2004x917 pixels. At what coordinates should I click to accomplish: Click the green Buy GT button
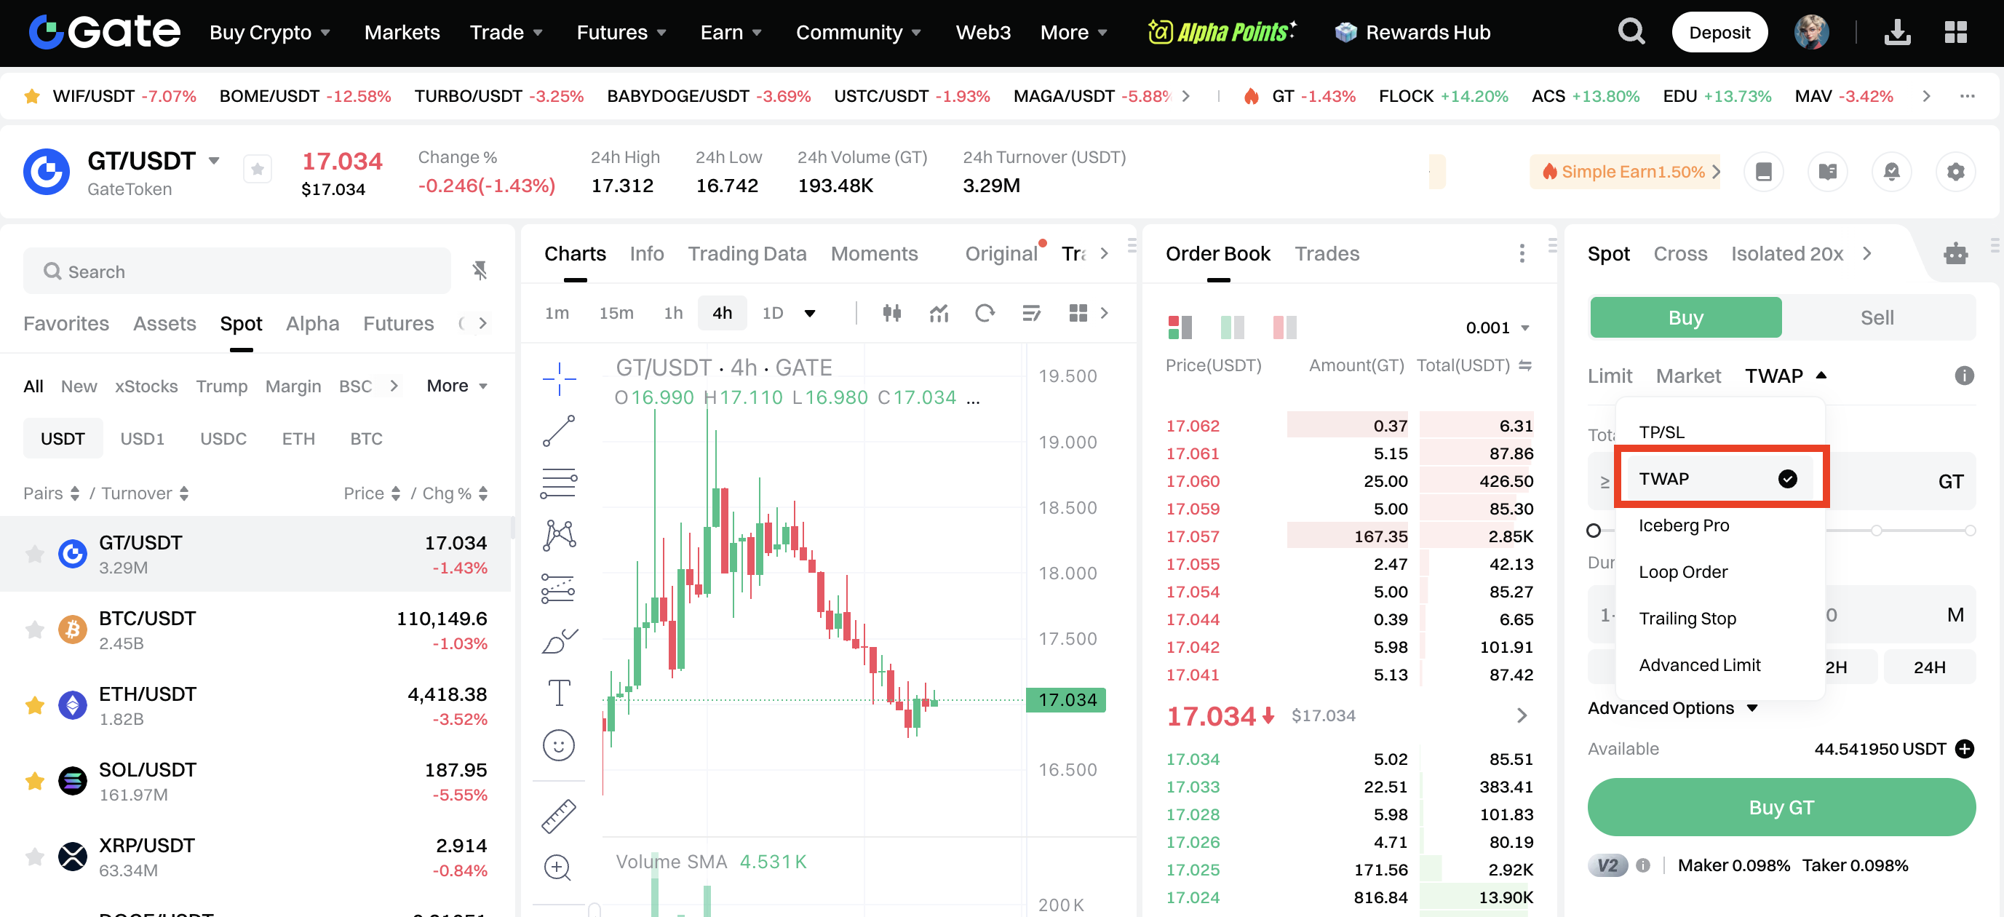coord(1781,807)
